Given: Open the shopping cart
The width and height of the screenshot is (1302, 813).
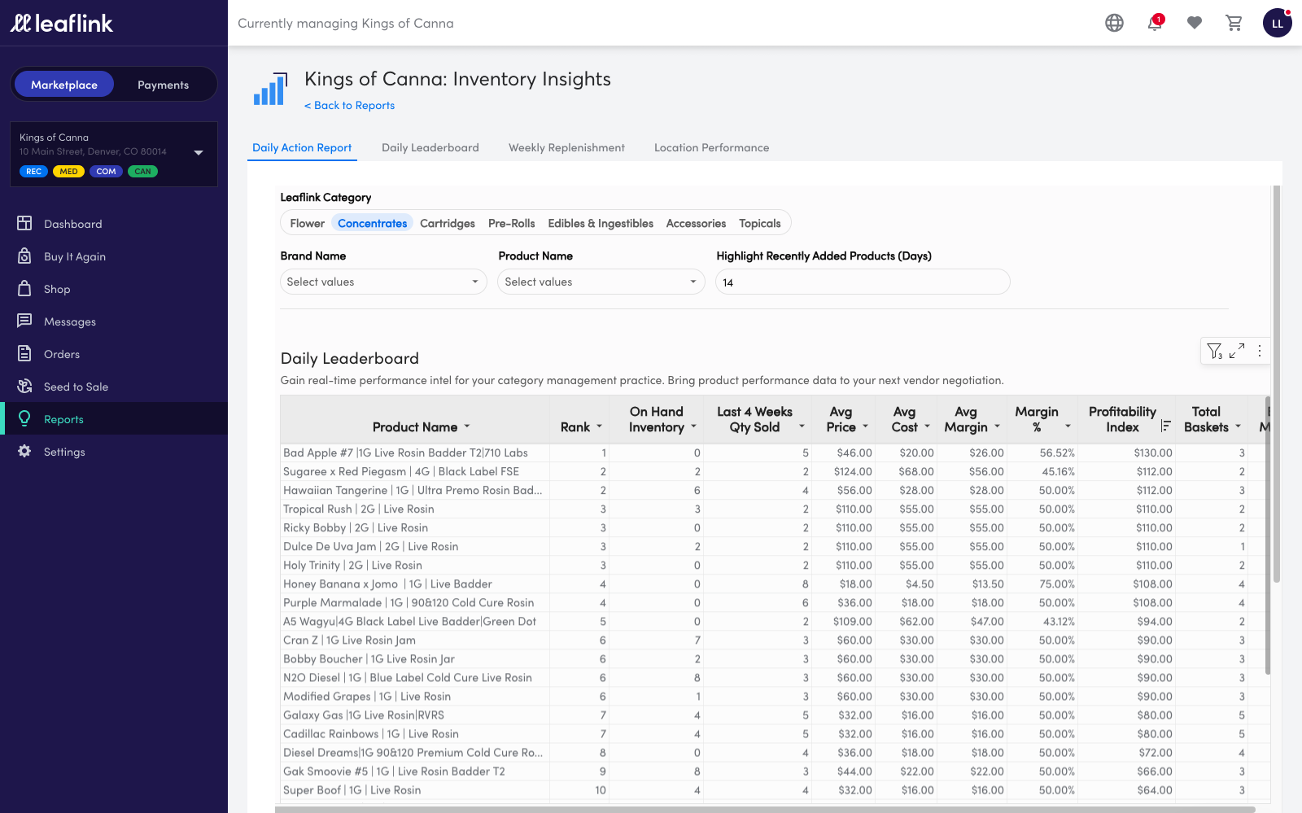Looking at the screenshot, I should [x=1234, y=24].
